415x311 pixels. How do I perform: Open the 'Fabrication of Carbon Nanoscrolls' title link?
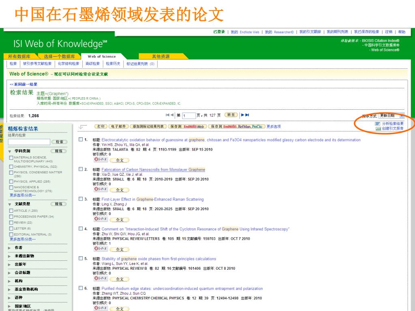tap(153, 170)
